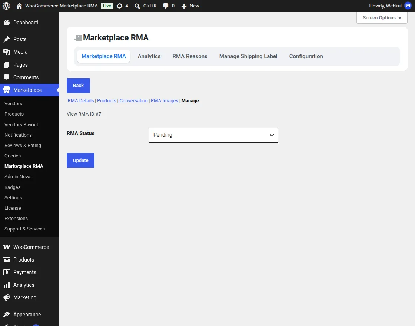Open the RMA Reasons tab
The height and width of the screenshot is (326, 415).
click(x=190, y=56)
